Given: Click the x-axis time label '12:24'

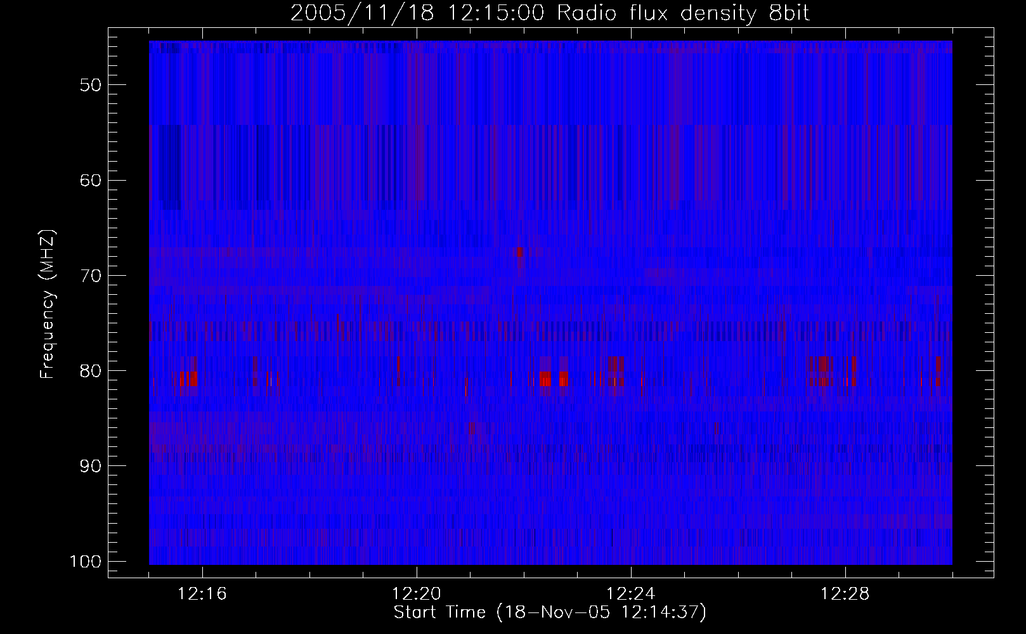Looking at the screenshot, I should 631,594.
